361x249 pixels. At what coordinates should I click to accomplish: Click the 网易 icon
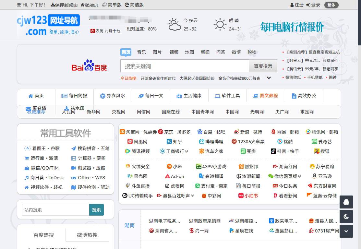[x=273, y=132]
